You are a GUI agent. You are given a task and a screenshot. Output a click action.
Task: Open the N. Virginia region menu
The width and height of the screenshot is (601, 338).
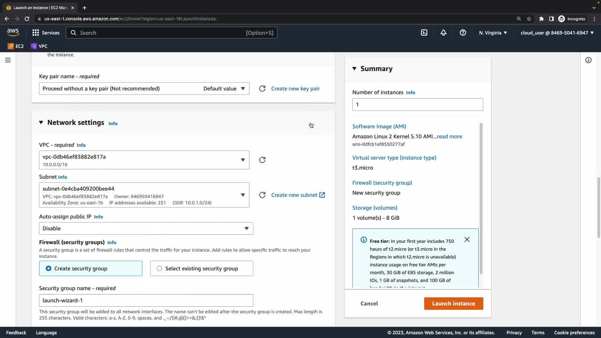(493, 33)
